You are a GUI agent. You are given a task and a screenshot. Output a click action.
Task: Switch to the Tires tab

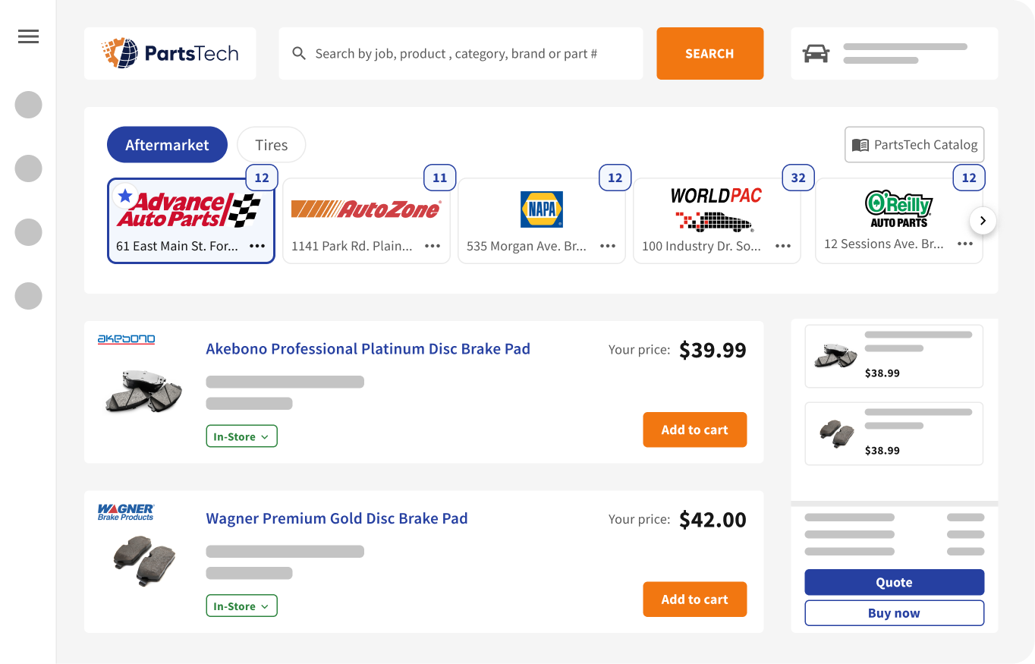[271, 144]
